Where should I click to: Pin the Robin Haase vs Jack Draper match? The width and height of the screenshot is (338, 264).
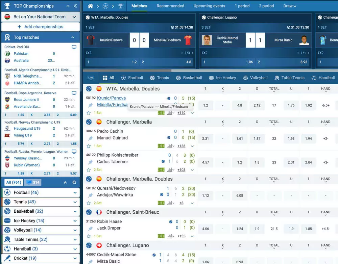click(x=90, y=229)
